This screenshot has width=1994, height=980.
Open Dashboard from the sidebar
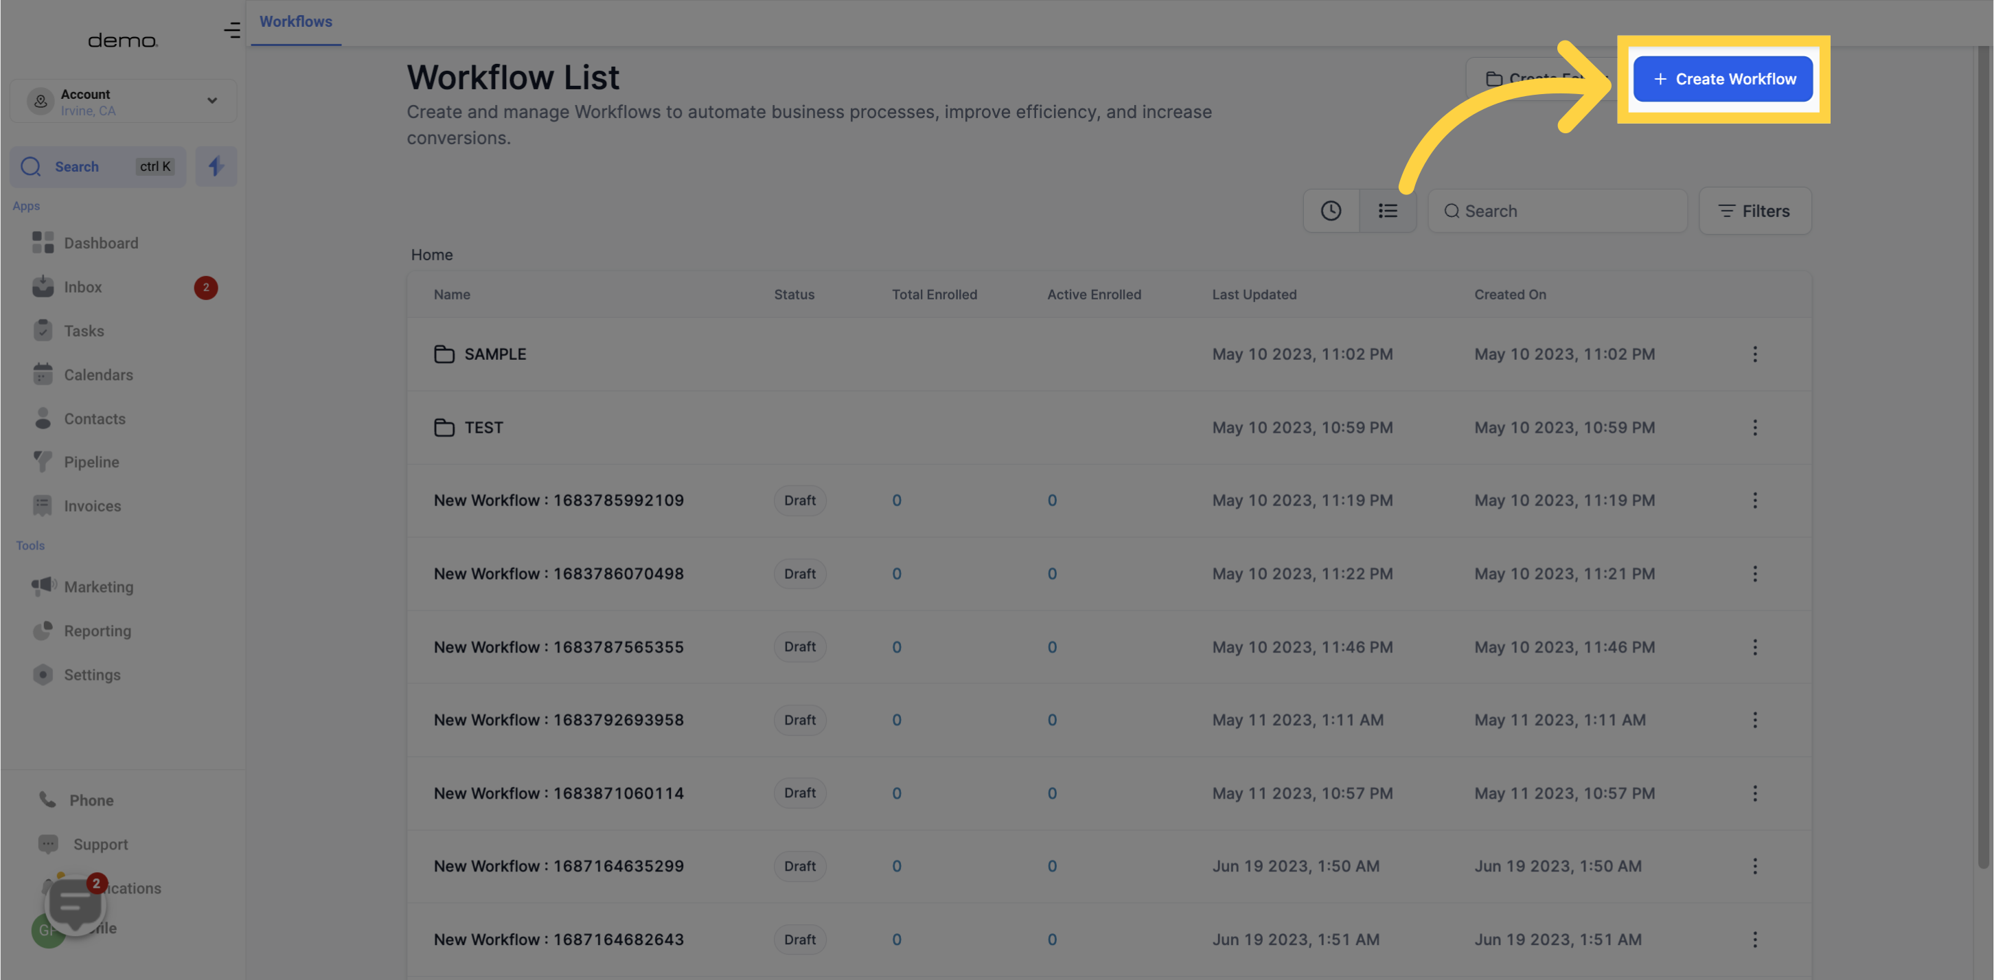coord(101,243)
